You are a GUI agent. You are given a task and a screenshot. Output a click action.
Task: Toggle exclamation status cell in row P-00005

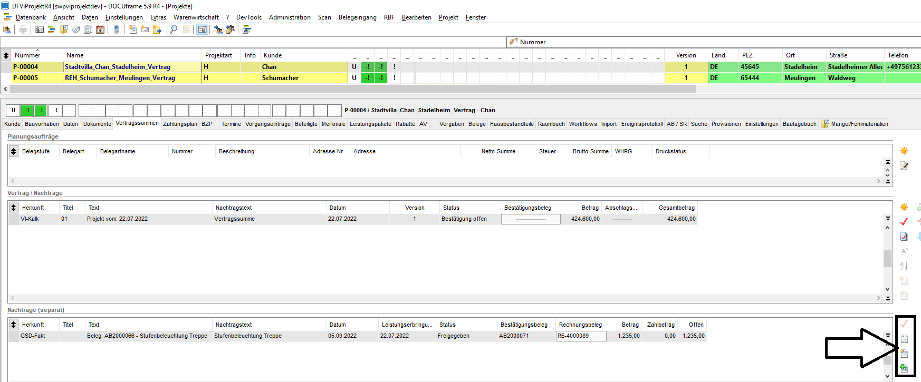(394, 78)
